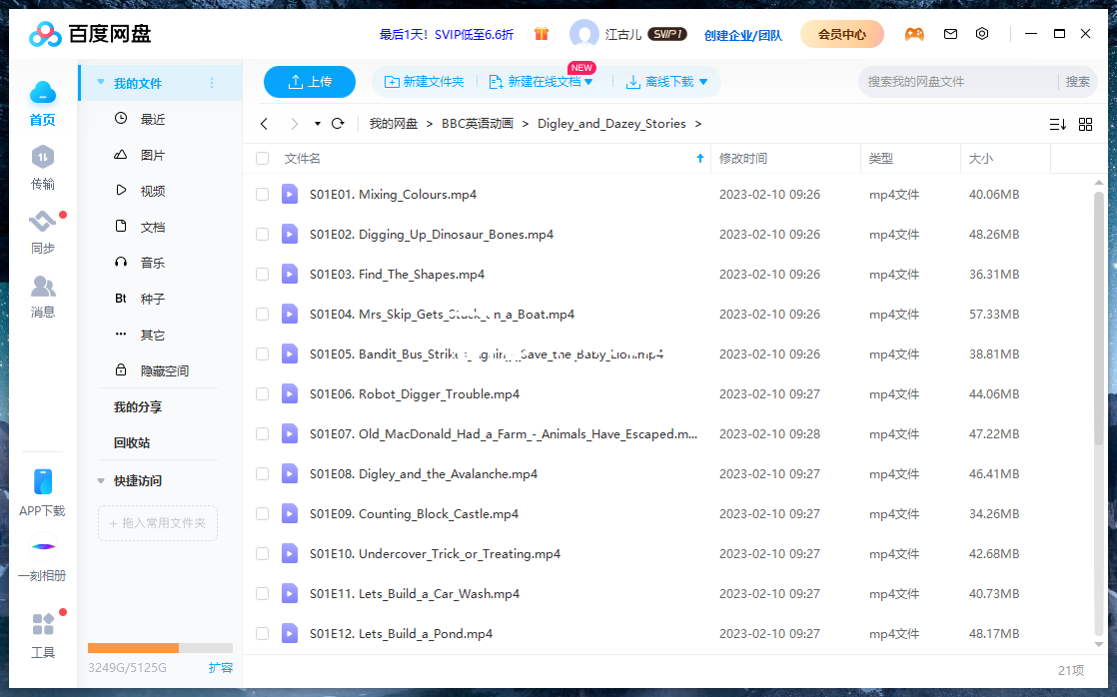The width and height of the screenshot is (1117, 697).
Task: Select the checkbox for S01E01. Mixing_Colours.mp4
Action: pyautogui.click(x=262, y=194)
